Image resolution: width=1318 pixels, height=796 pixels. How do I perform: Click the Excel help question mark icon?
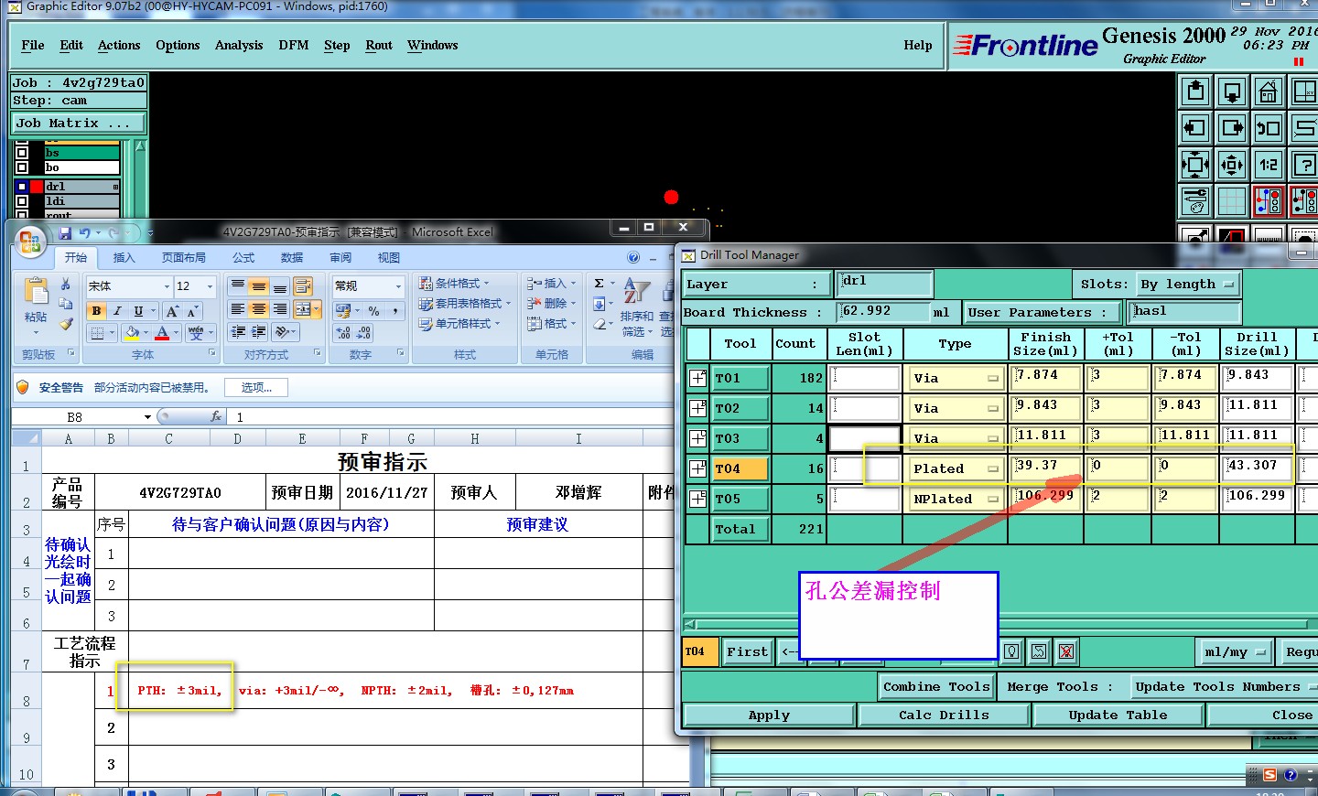pos(633,258)
